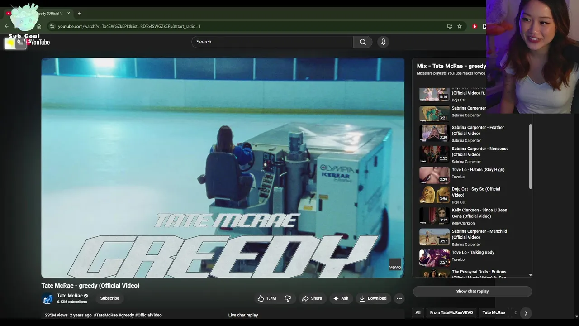Click the 6.43M subscribers text
The image size is (579, 326).
pyautogui.click(x=72, y=302)
